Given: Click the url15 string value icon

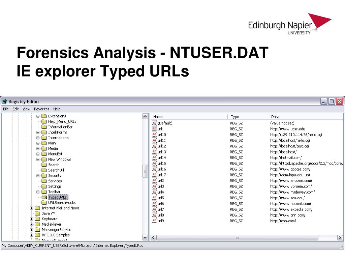Looking at the screenshot, I should [x=155, y=163].
